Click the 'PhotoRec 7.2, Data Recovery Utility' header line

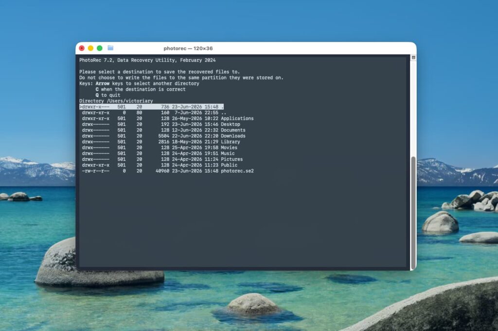point(147,60)
